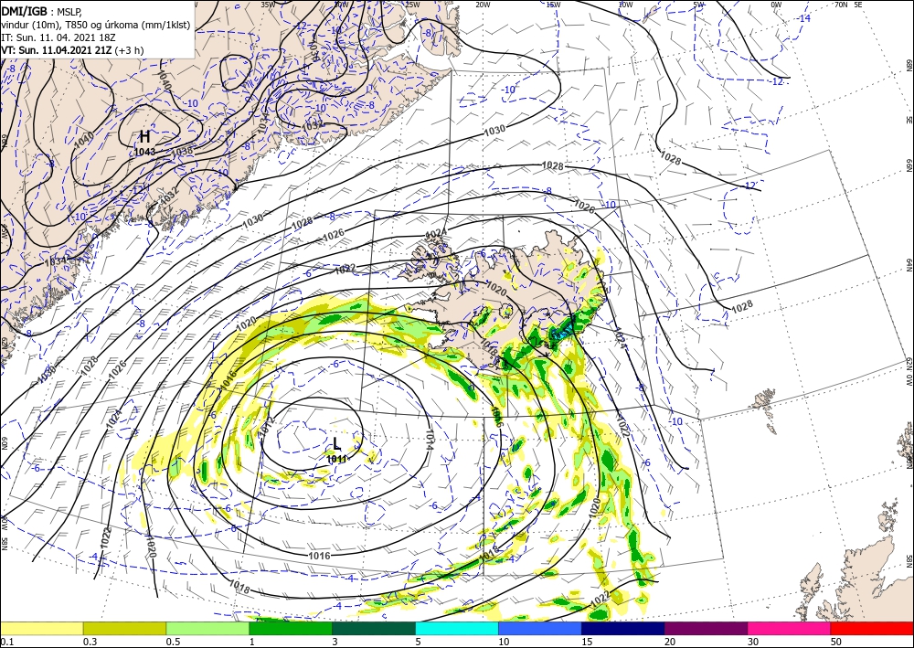Click the '1014' isobar label
The height and width of the screenshot is (648, 914).
tap(430, 438)
